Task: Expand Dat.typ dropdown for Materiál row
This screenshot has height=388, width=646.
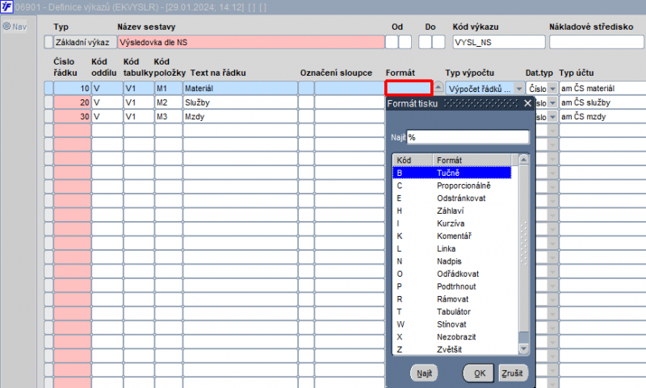Action: tap(552, 89)
